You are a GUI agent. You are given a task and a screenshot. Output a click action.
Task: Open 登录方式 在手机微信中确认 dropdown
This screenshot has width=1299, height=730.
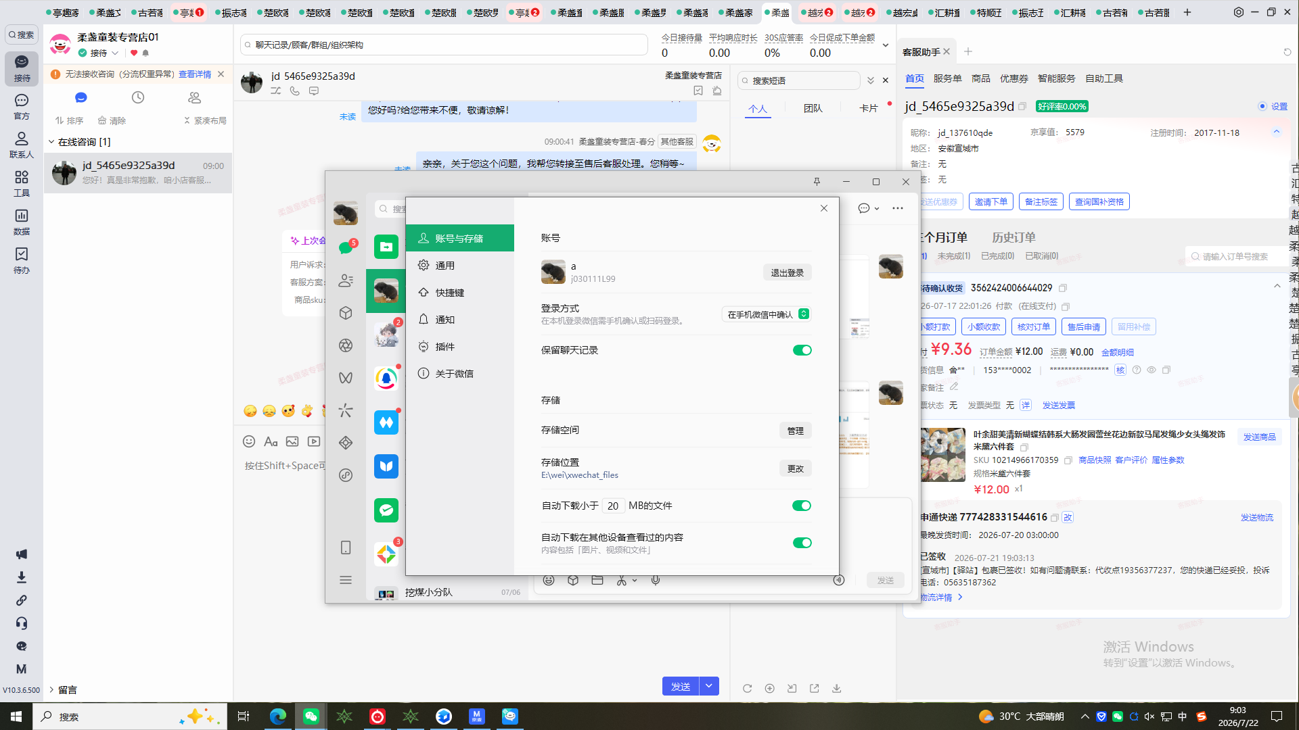(767, 314)
